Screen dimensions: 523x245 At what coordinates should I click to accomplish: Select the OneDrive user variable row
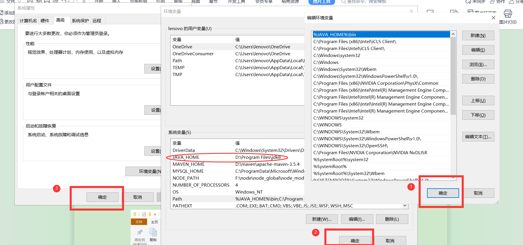[x=237, y=47]
